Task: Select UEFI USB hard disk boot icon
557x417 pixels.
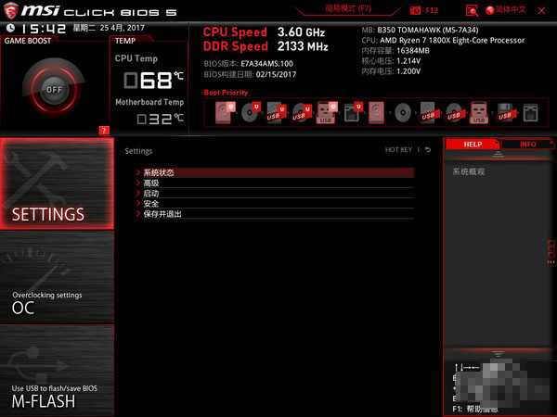Action: pos(277,112)
